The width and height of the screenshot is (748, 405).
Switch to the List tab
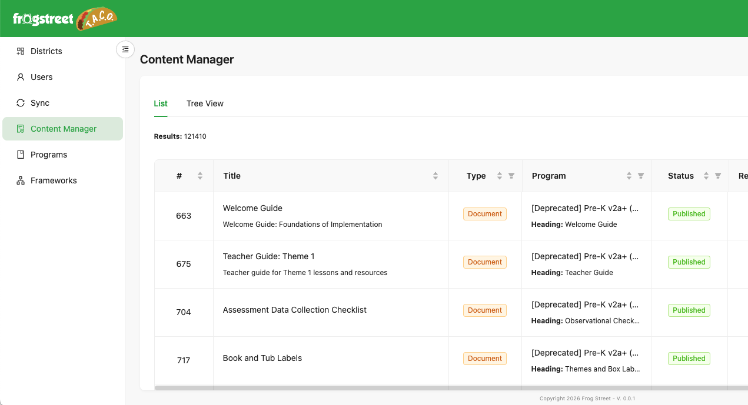pos(161,103)
